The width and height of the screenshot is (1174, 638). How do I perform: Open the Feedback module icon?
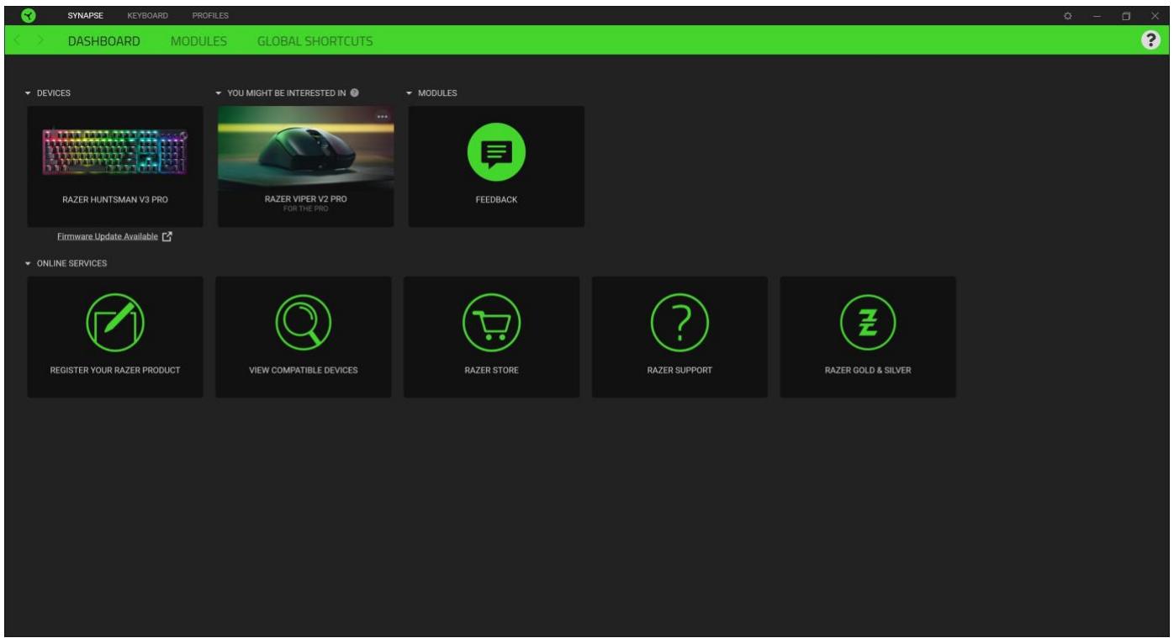tap(496, 151)
